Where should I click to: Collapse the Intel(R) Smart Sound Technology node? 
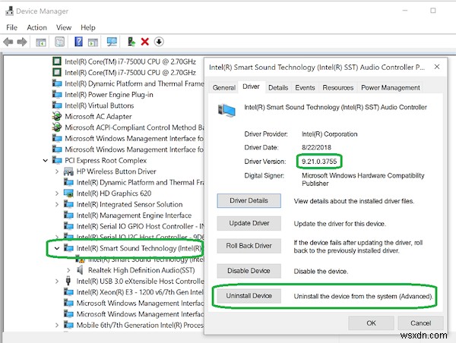pos(57,248)
